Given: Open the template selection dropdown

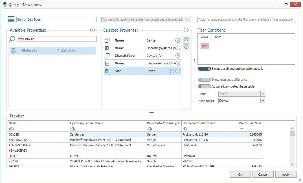Looking at the screenshot, I should [x=188, y=19].
